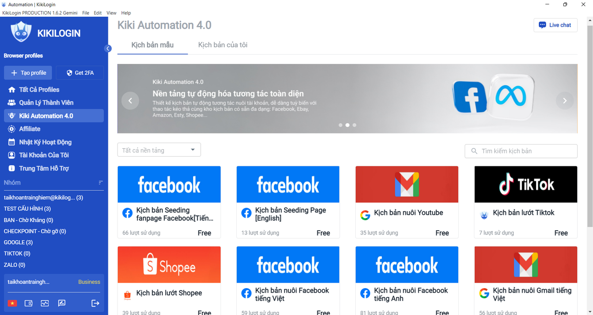Click the Vietnam flag language icon
Image resolution: width=593 pixels, height=315 pixels.
pyautogui.click(x=13, y=303)
